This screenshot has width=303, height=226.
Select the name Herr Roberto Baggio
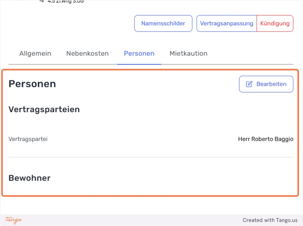[266, 139]
